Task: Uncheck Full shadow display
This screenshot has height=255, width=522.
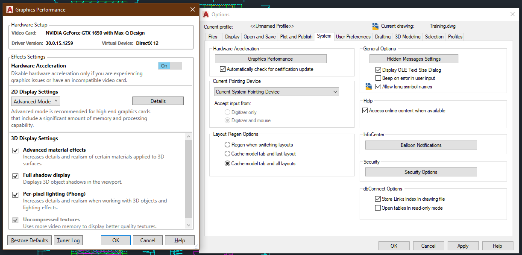Action: [15, 176]
